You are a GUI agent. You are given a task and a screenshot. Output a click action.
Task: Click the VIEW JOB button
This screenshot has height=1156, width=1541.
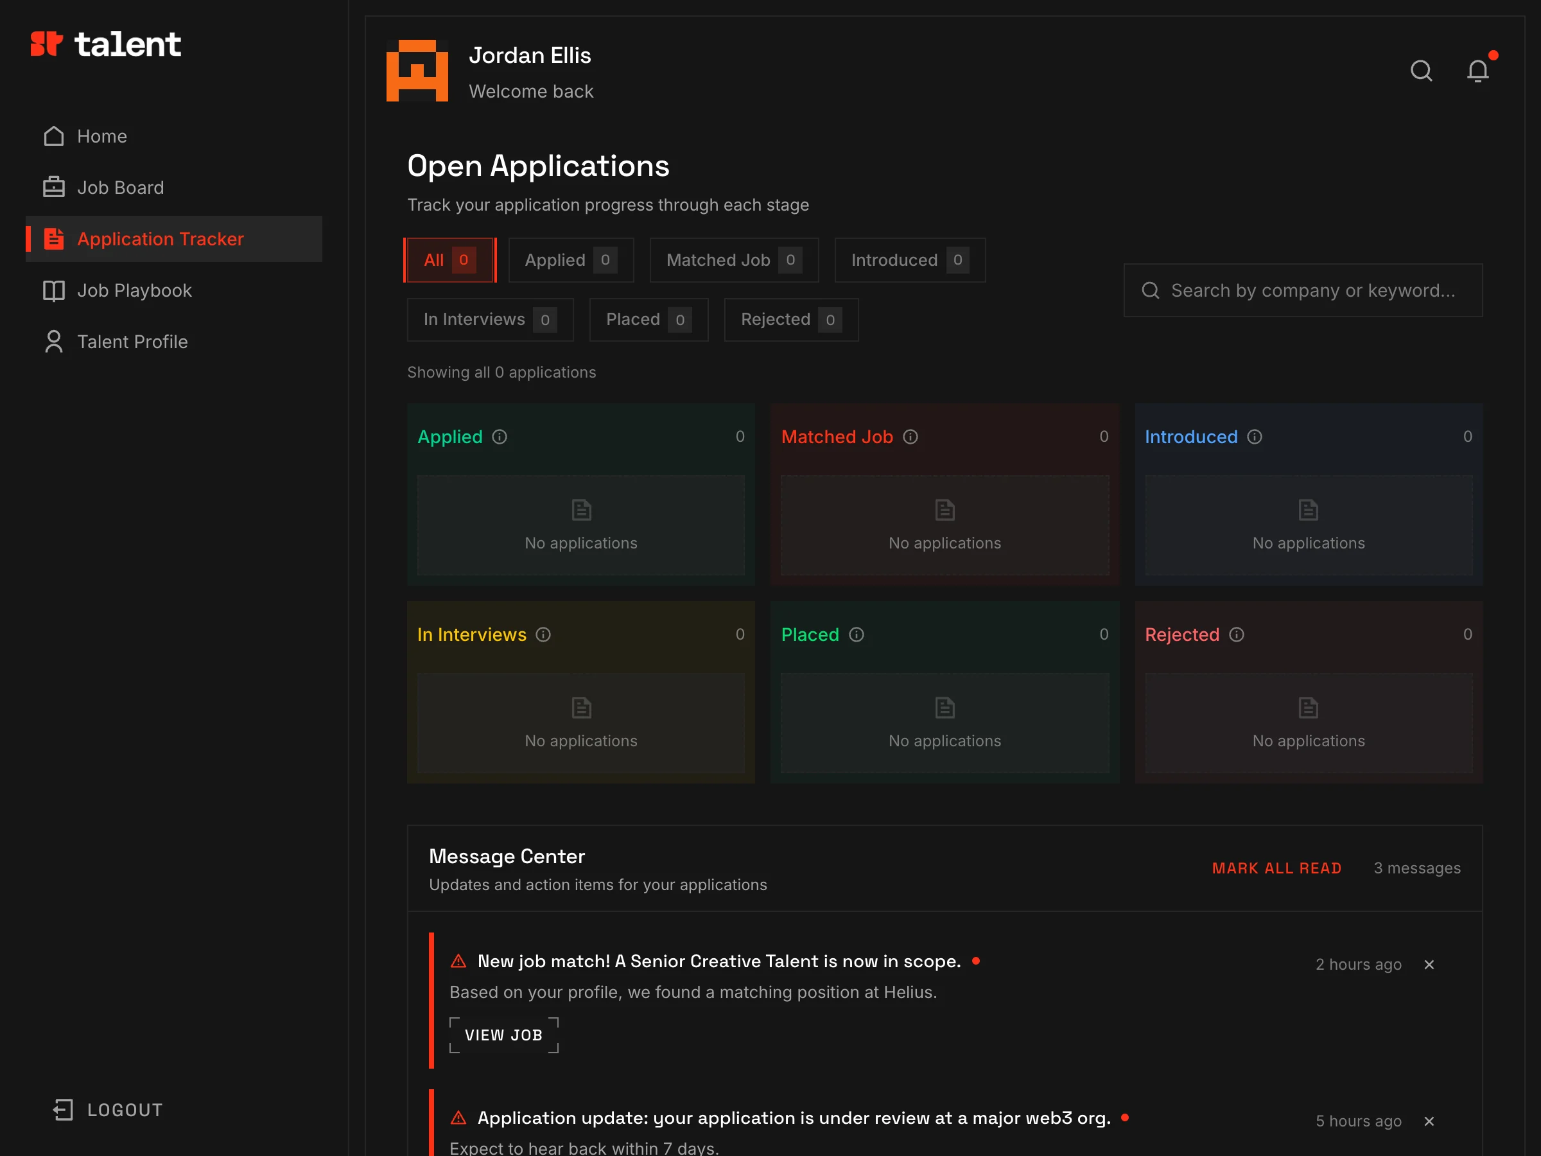tap(503, 1035)
